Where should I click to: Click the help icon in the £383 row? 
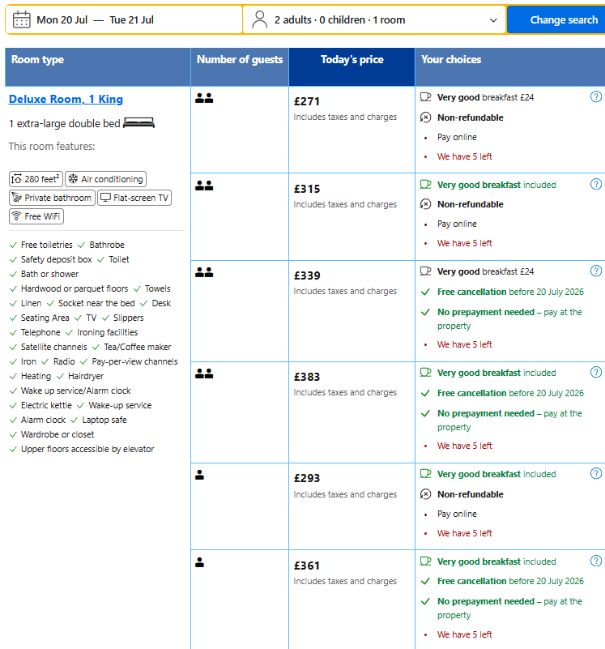pos(596,373)
